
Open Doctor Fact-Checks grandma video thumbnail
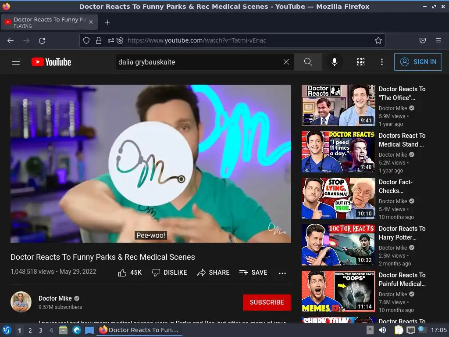[338, 198]
